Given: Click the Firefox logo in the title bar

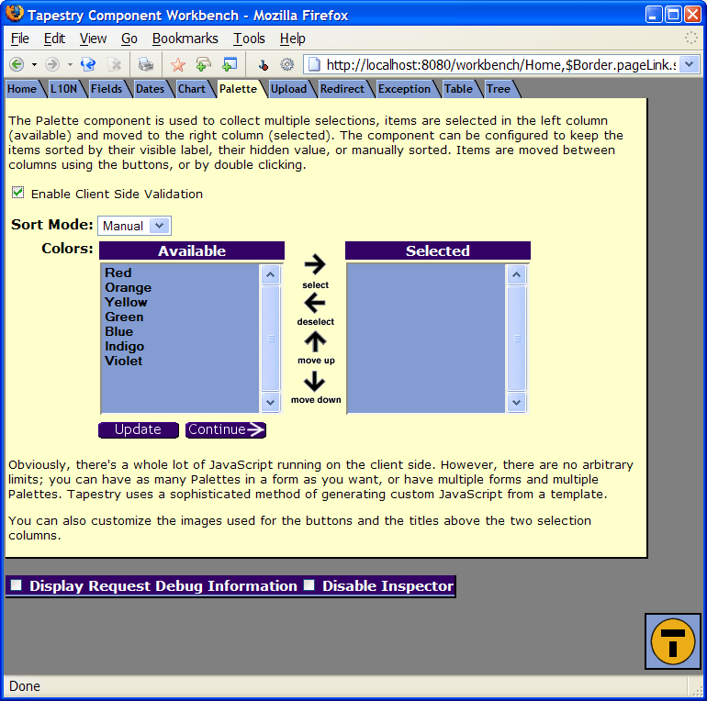Looking at the screenshot, I should pyautogui.click(x=15, y=14).
